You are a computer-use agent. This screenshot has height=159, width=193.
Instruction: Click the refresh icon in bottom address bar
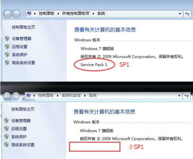tap(187, 96)
